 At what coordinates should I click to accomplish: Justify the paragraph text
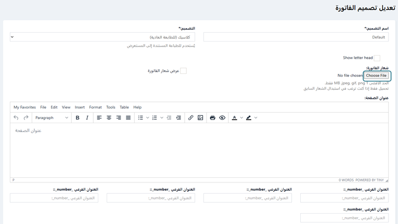(x=129, y=118)
